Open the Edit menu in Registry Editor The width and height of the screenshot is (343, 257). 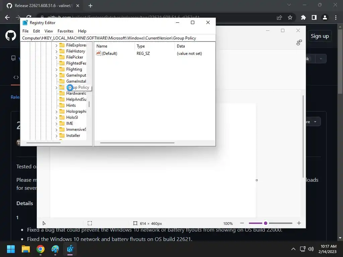[36, 31]
